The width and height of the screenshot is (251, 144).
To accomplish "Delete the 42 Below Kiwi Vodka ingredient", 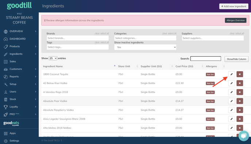I will click(x=240, y=83).
